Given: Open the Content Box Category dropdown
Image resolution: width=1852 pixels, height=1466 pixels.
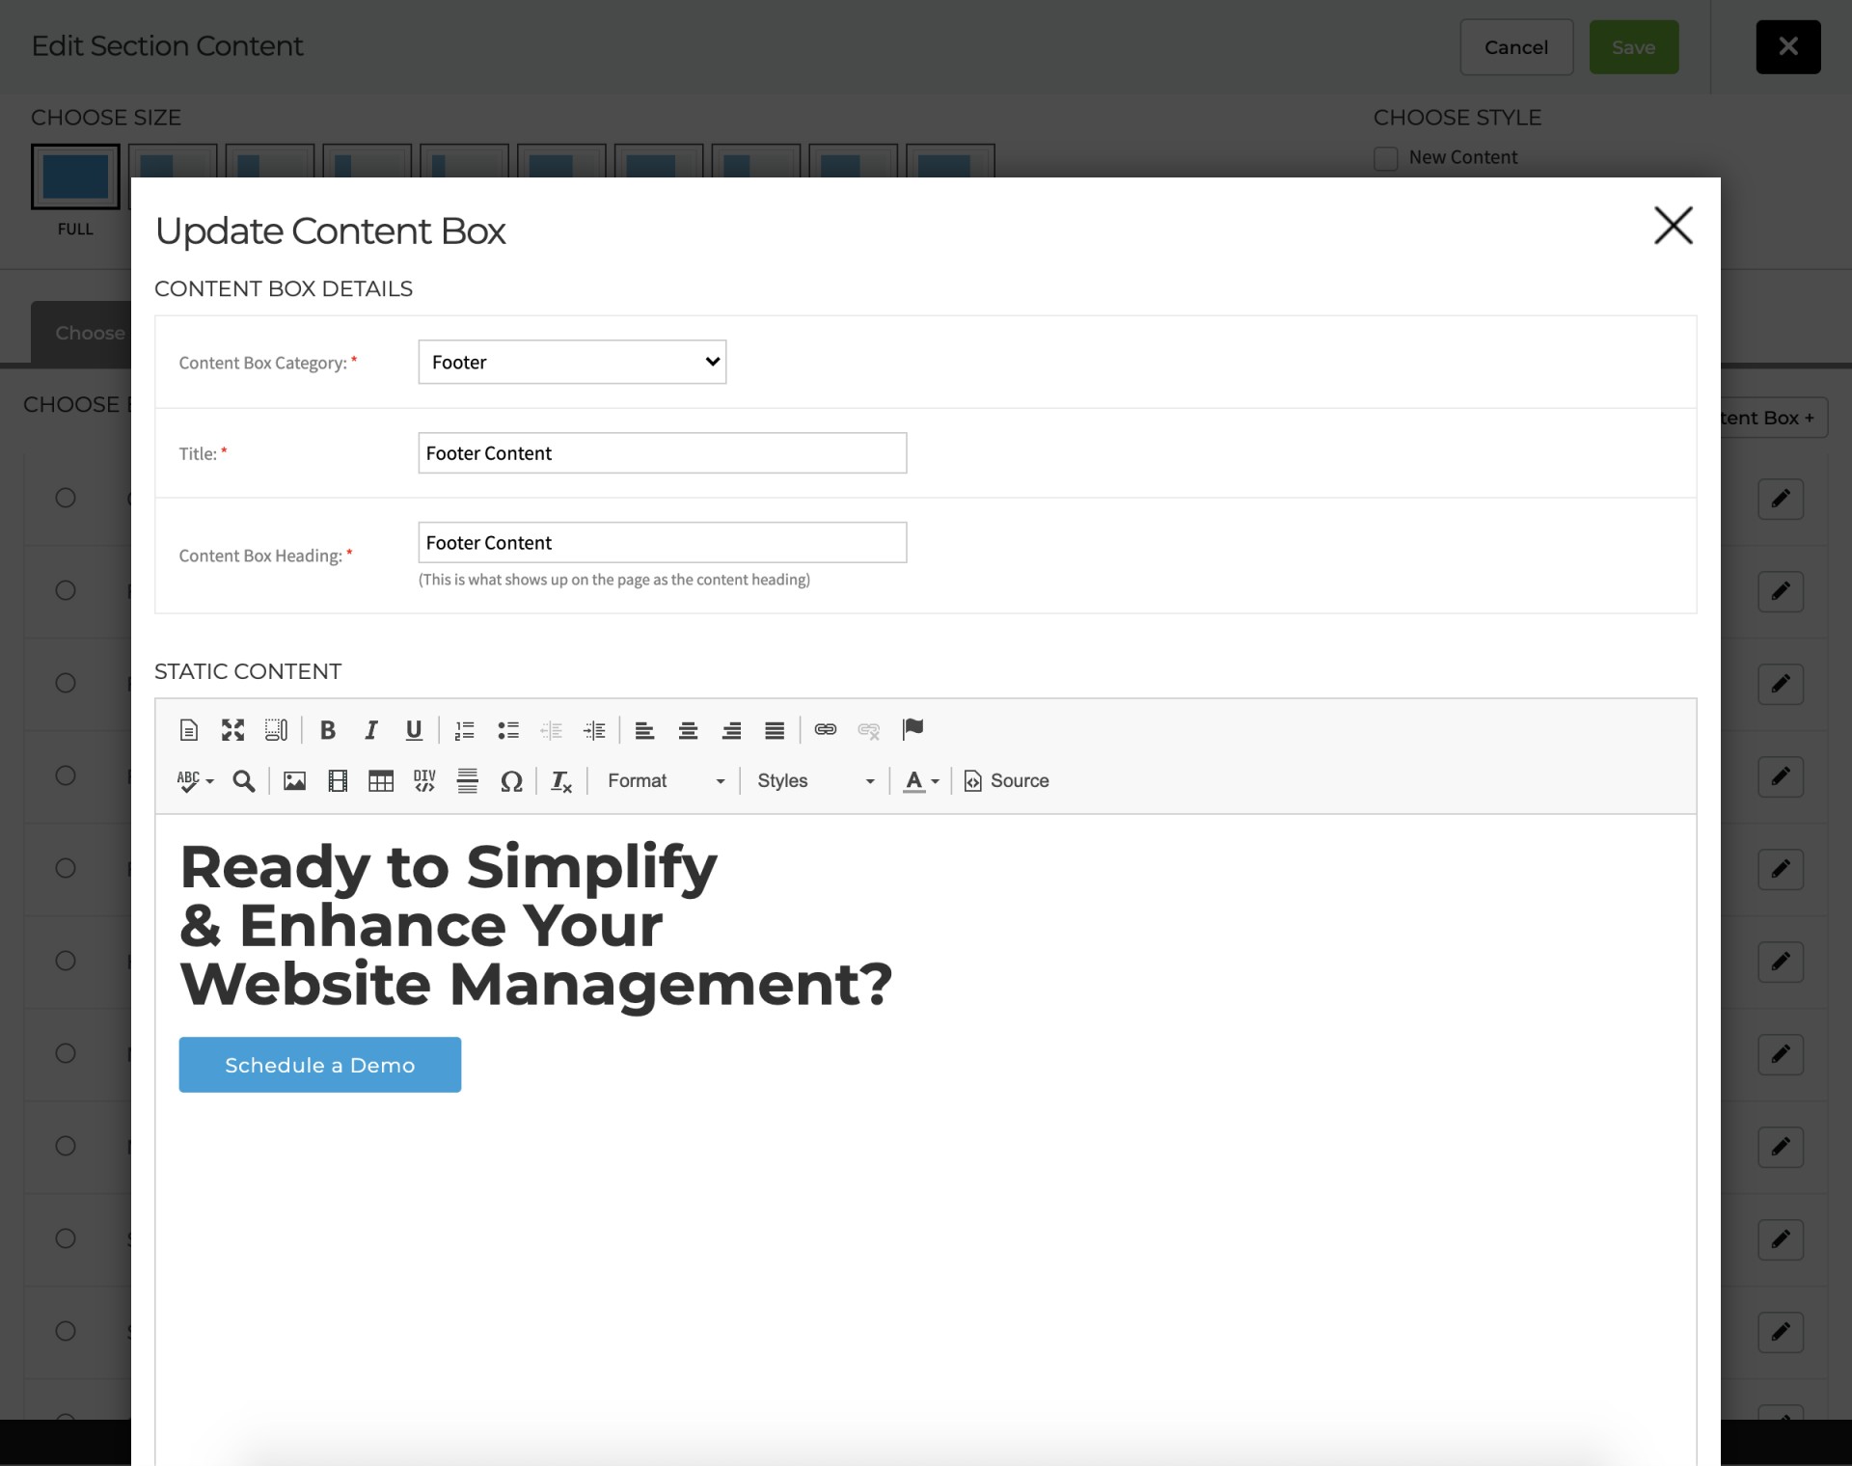Looking at the screenshot, I should 572,362.
